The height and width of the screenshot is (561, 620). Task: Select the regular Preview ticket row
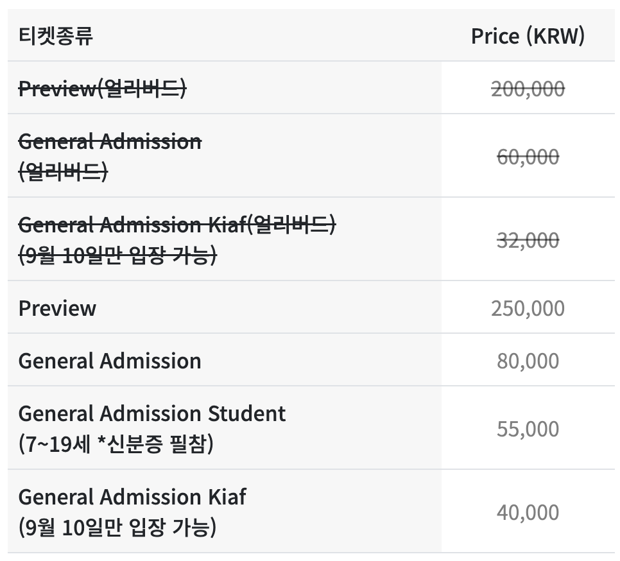click(x=57, y=308)
